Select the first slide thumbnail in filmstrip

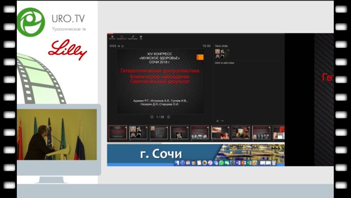(117, 133)
